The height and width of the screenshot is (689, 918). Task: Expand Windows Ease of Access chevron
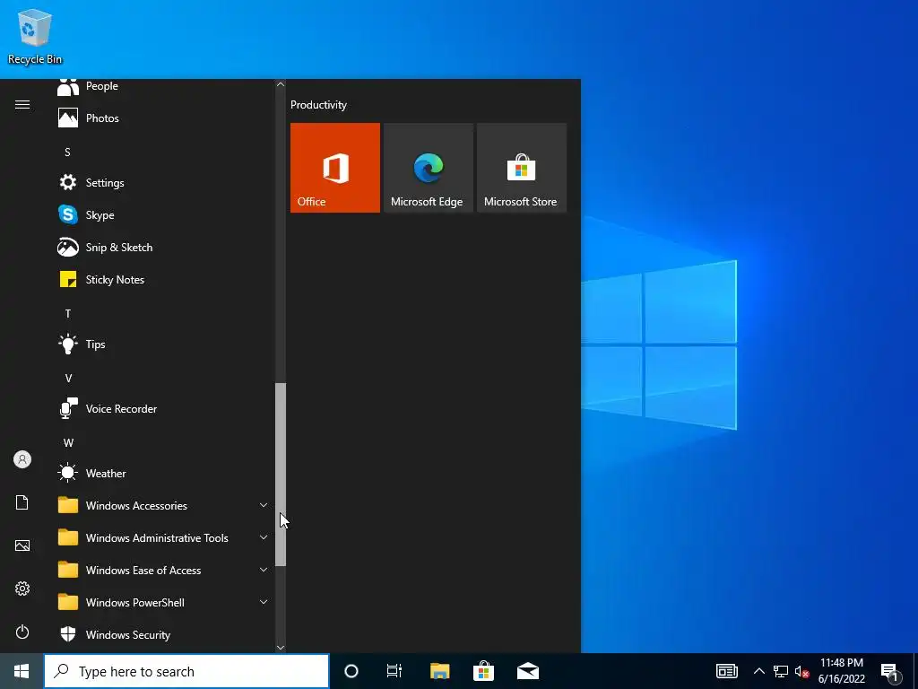pyautogui.click(x=264, y=570)
